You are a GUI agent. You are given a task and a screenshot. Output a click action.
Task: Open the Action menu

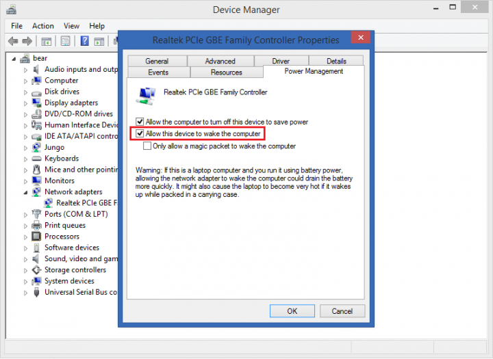click(x=43, y=26)
